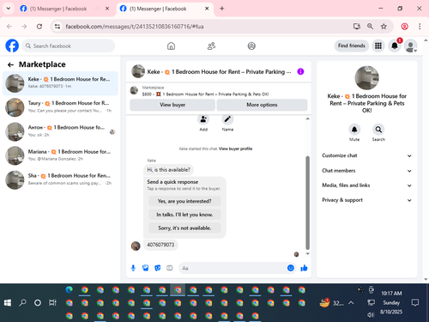Attach a file with the photo icon
The height and width of the screenshot is (322, 429).
[145, 268]
